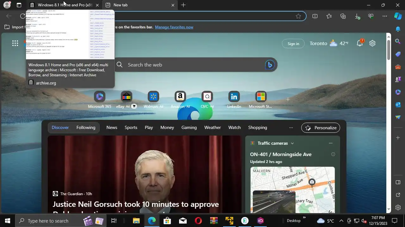The height and width of the screenshot is (227, 405).
Task: Open the Shopping category
Action: [x=258, y=128]
